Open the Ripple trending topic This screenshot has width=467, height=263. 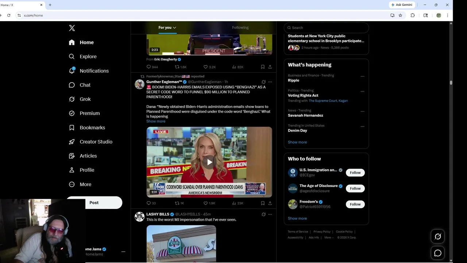click(x=293, y=80)
